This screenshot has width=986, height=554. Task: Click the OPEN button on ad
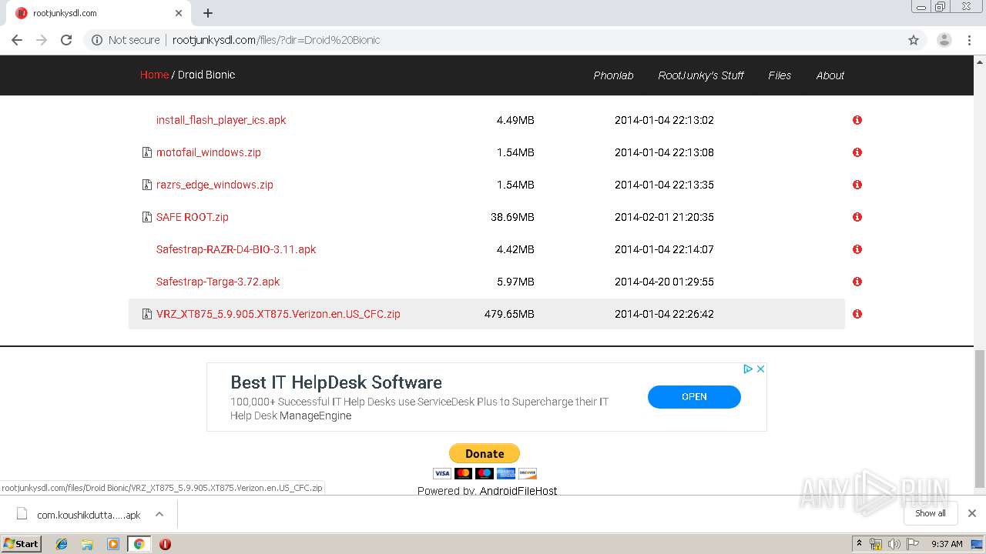coord(694,396)
